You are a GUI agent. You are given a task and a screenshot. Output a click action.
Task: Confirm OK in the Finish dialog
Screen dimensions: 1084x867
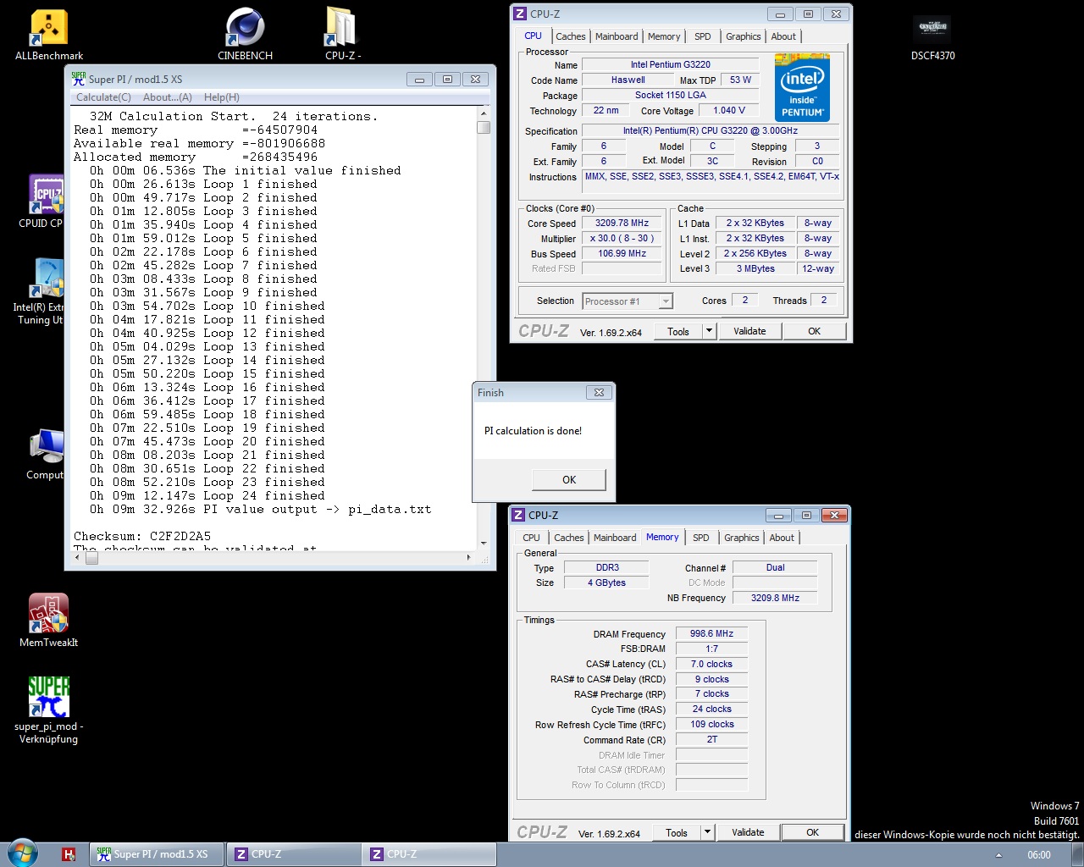569,480
